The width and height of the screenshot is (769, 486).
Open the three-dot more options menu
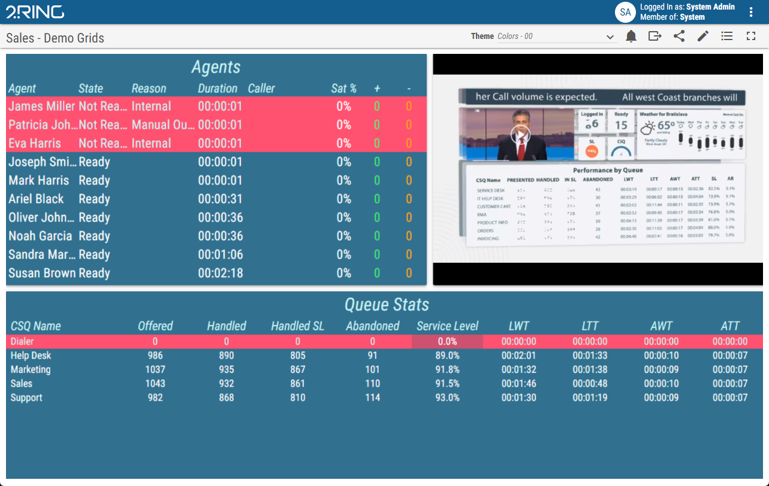tap(751, 12)
